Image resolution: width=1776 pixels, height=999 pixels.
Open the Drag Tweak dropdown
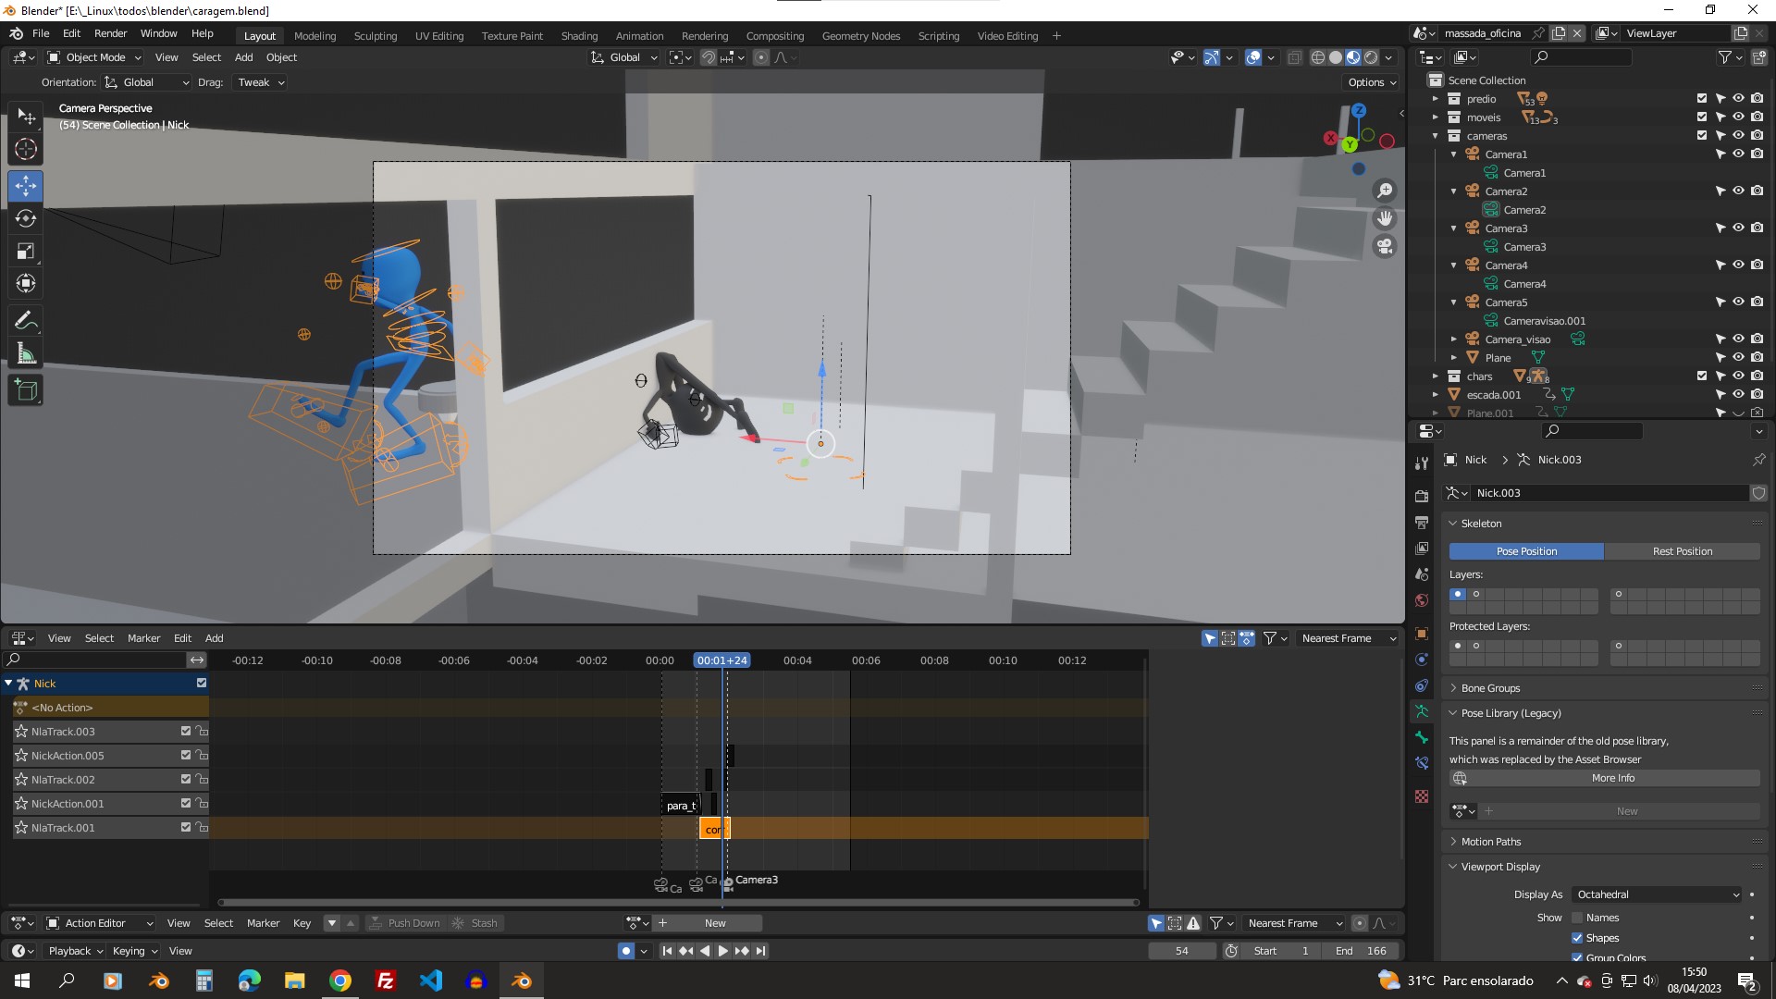pos(258,82)
